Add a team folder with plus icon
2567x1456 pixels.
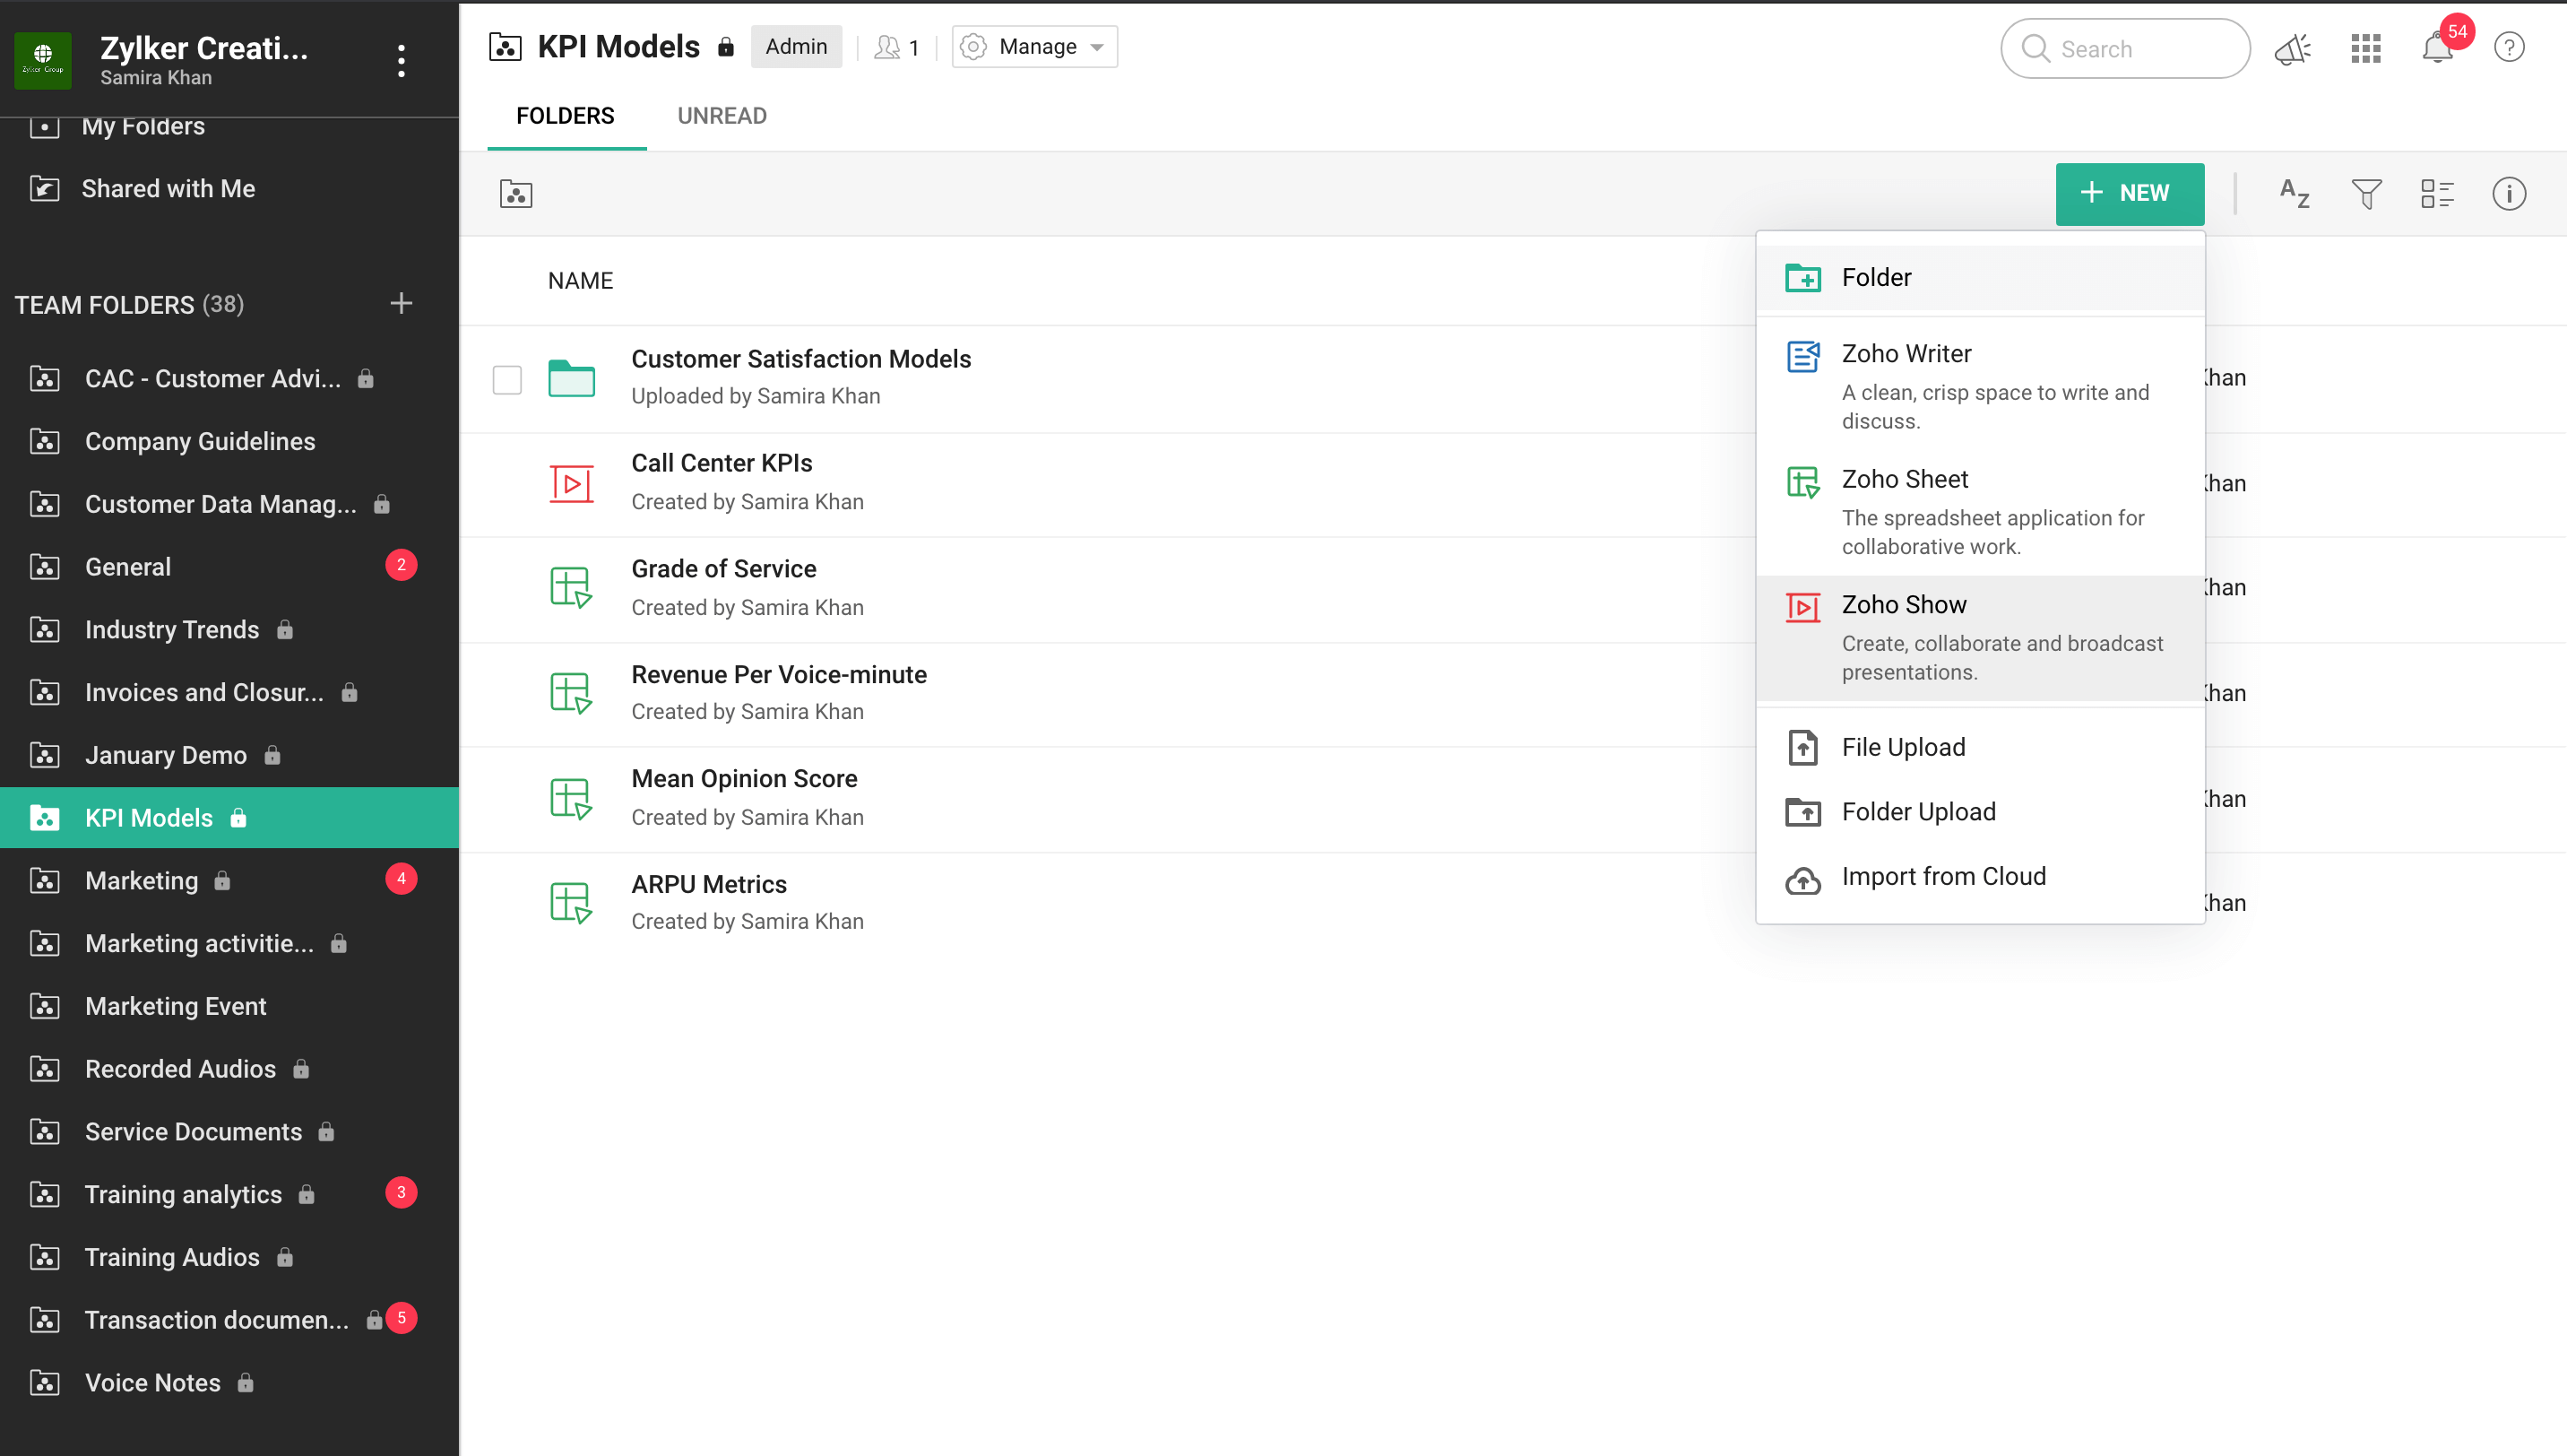coord(401,304)
